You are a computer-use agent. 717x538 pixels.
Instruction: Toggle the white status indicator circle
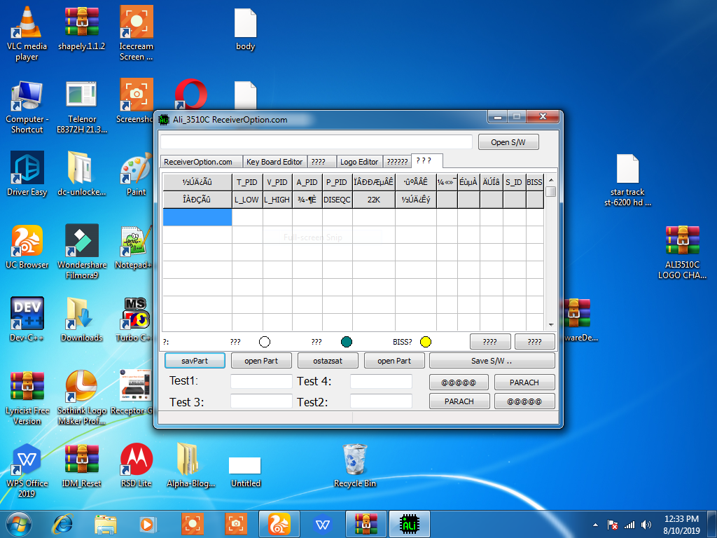pos(265,342)
